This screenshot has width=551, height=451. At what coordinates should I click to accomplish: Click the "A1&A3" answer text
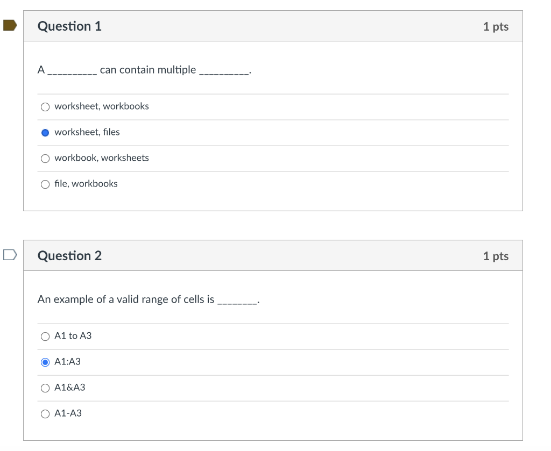70,388
